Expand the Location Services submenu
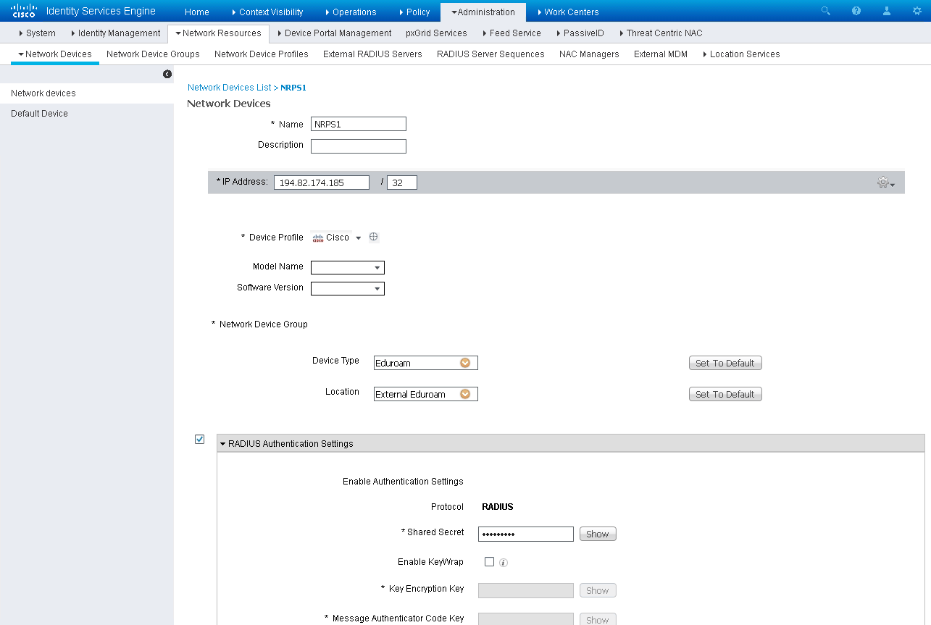Viewport: 931px width, 625px height. coord(741,54)
